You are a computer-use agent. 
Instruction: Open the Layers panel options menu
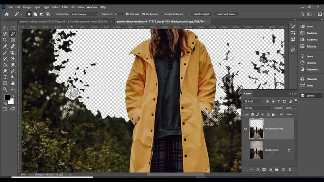coord(295,94)
